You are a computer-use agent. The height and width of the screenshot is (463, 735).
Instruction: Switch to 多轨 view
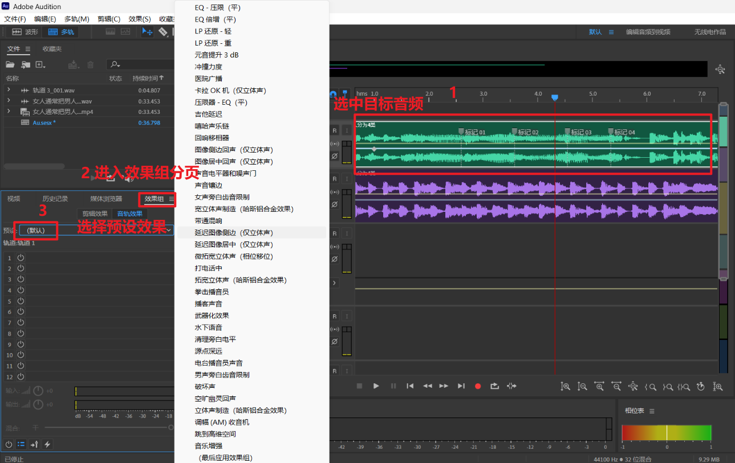pyautogui.click(x=61, y=32)
